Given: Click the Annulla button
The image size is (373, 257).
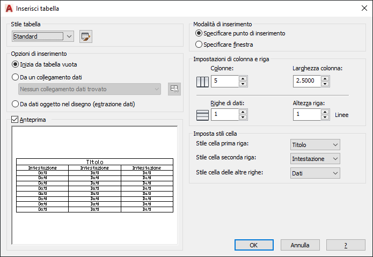Looking at the screenshot, I should point(300,245).
